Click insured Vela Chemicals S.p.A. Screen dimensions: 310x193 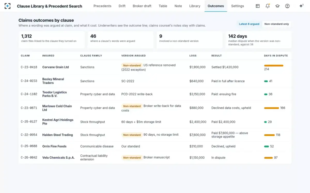(x=59, y=157)
